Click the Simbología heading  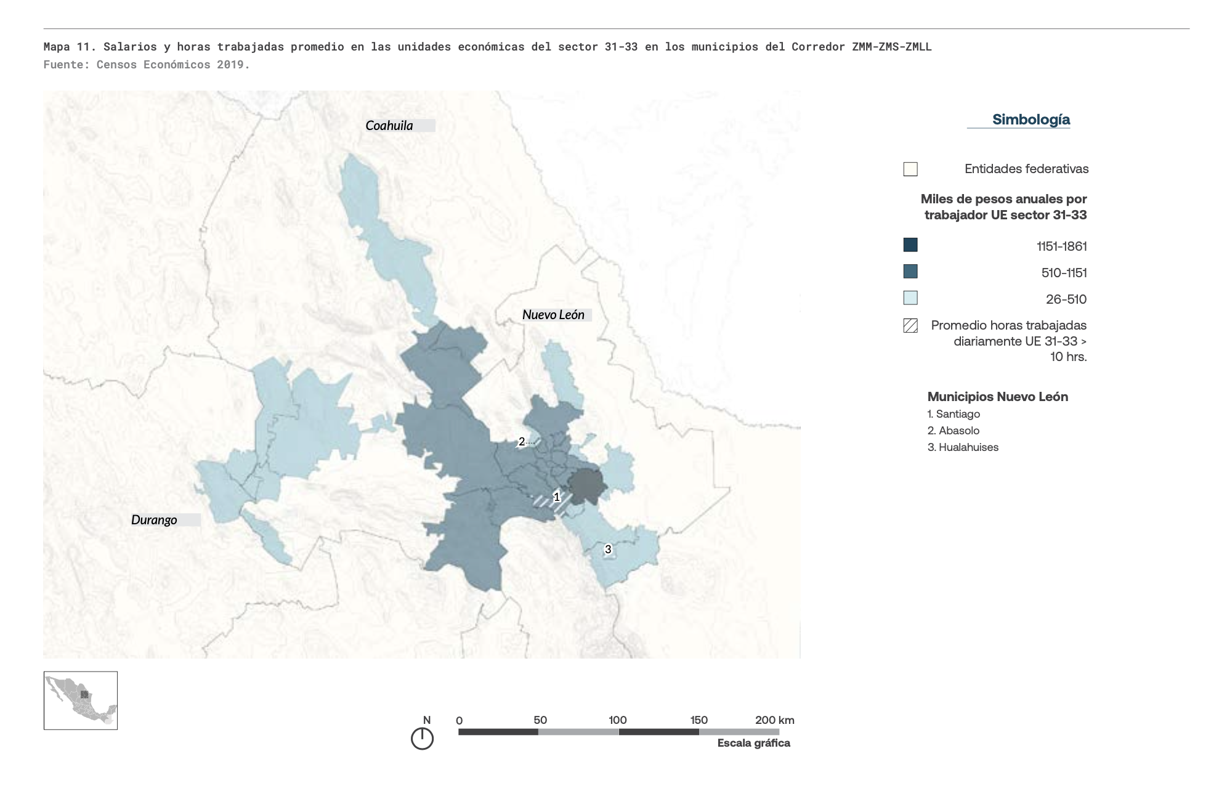1031,120
